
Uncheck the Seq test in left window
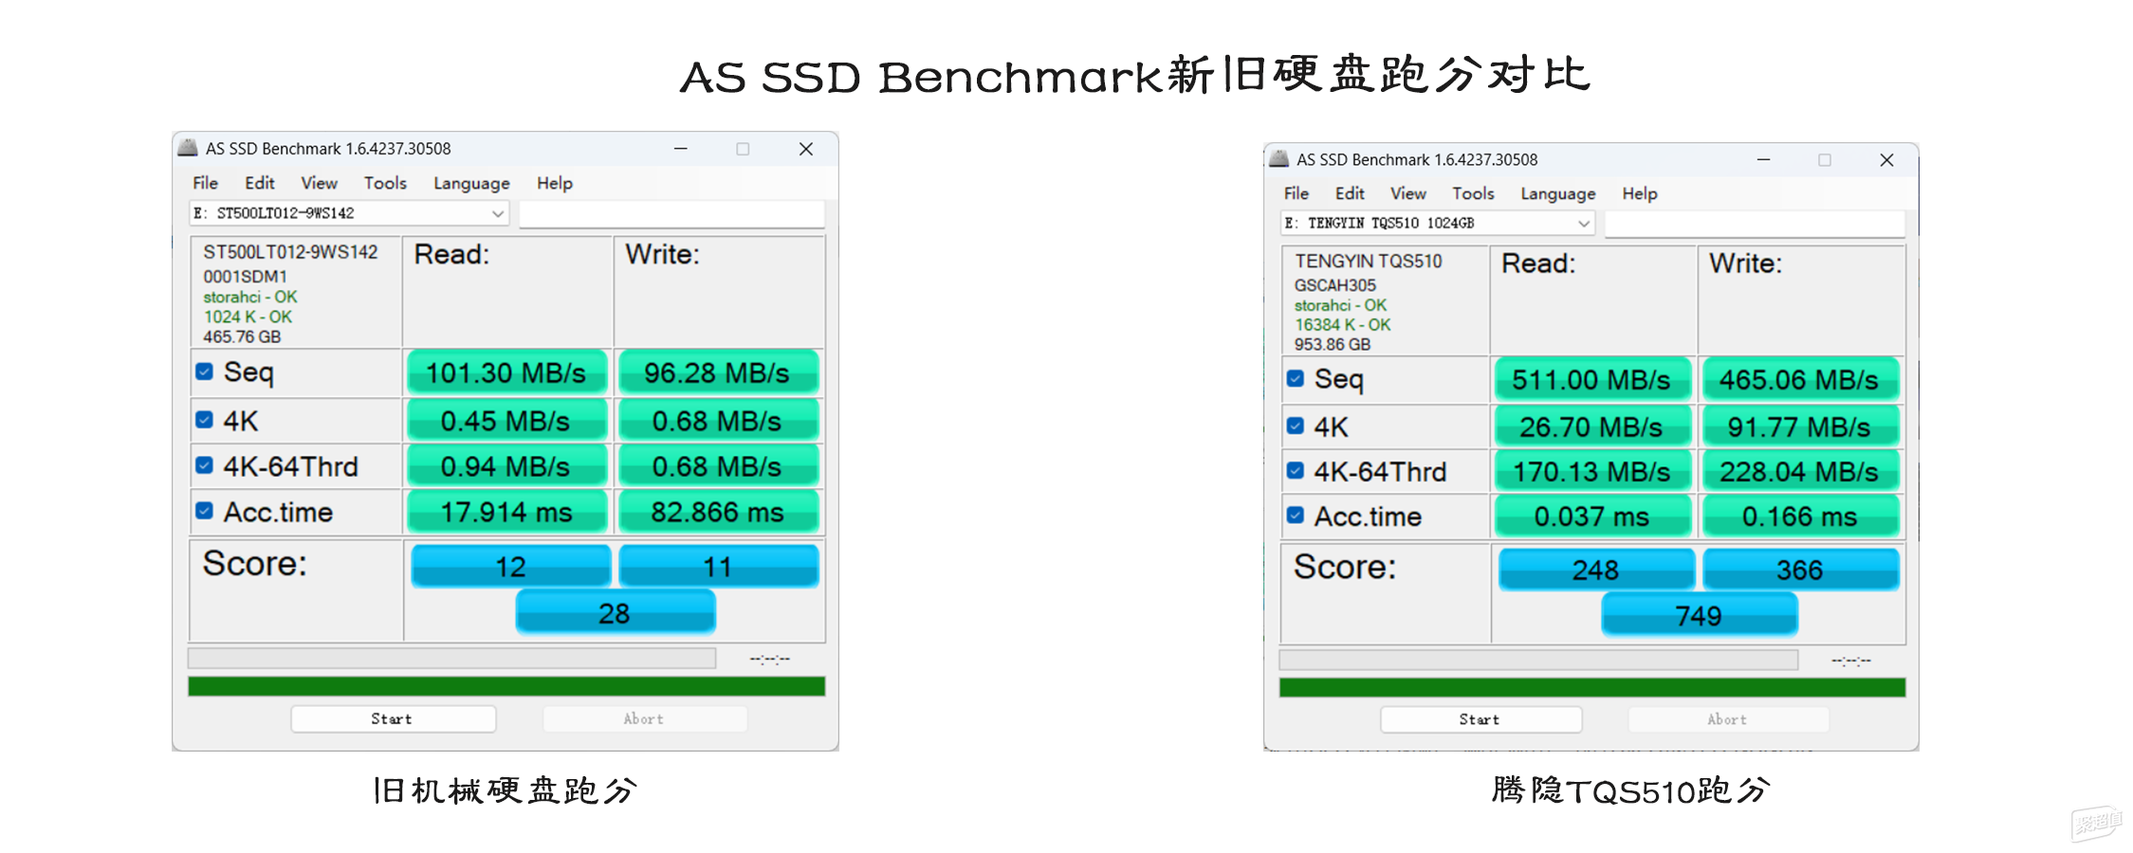205,372
